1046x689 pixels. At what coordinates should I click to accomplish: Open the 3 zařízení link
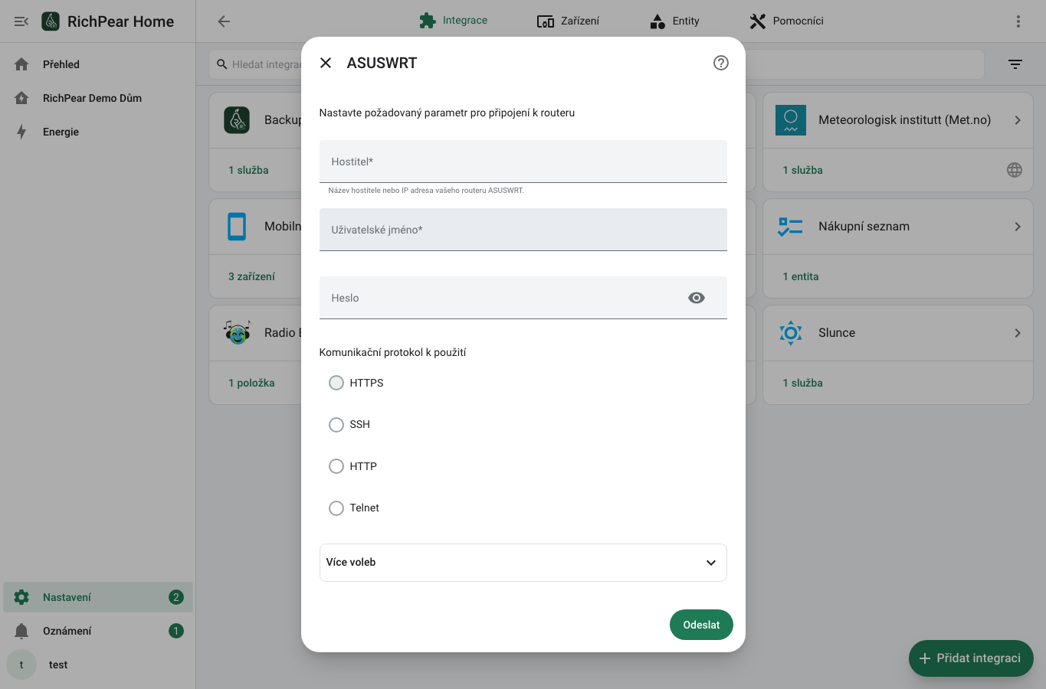[251, 276]
